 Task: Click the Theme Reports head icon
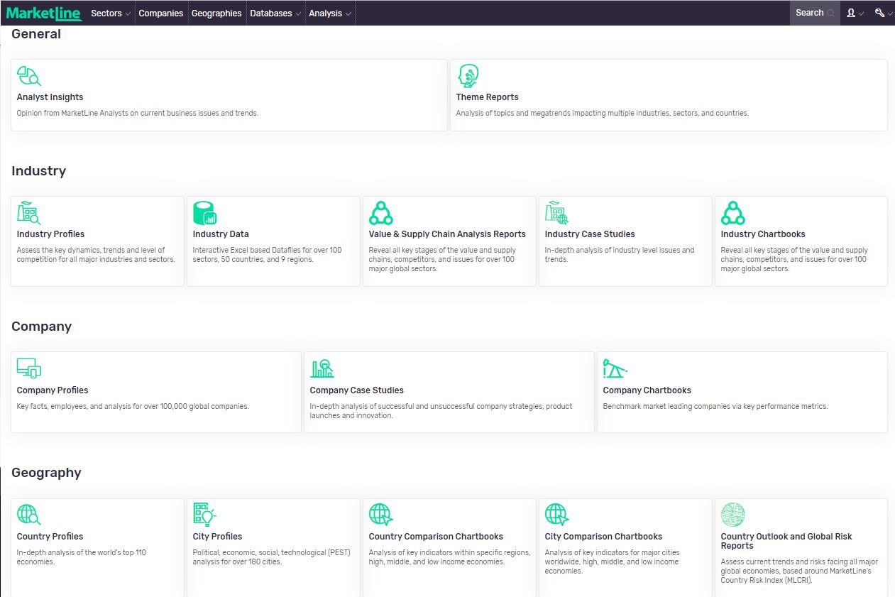tap(468, 76)
